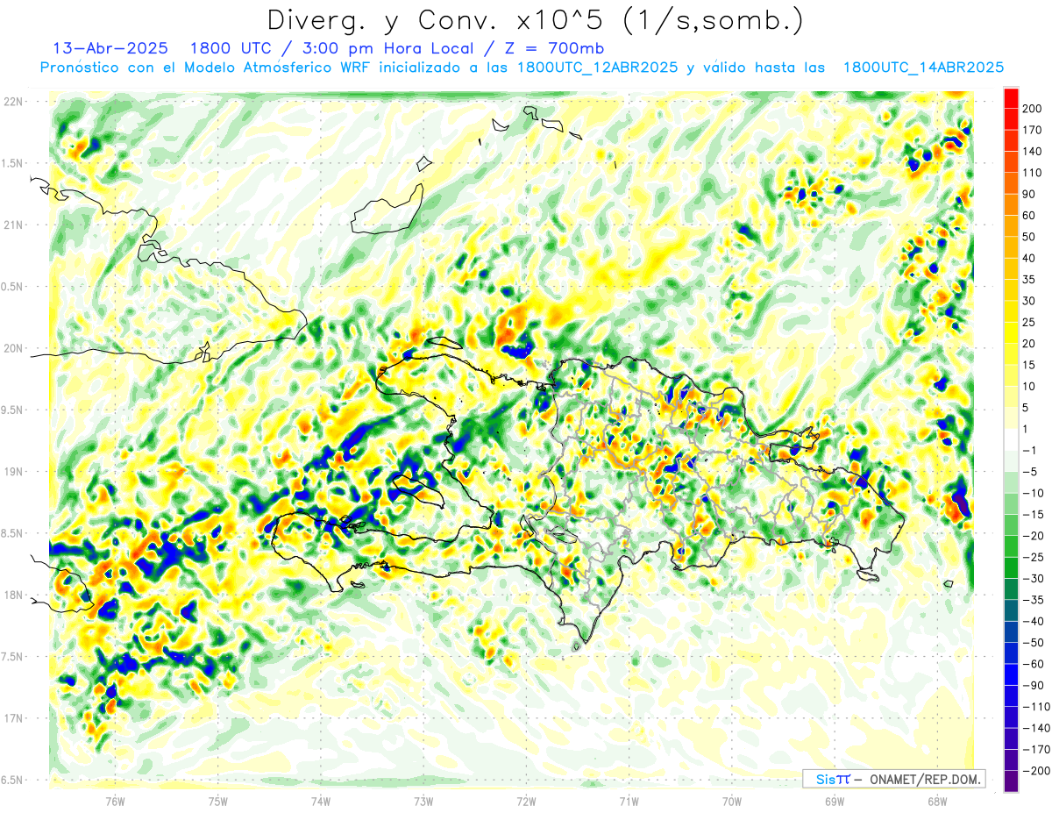
Task: Click the positive "200" colorbar label
Action: 1032,109
